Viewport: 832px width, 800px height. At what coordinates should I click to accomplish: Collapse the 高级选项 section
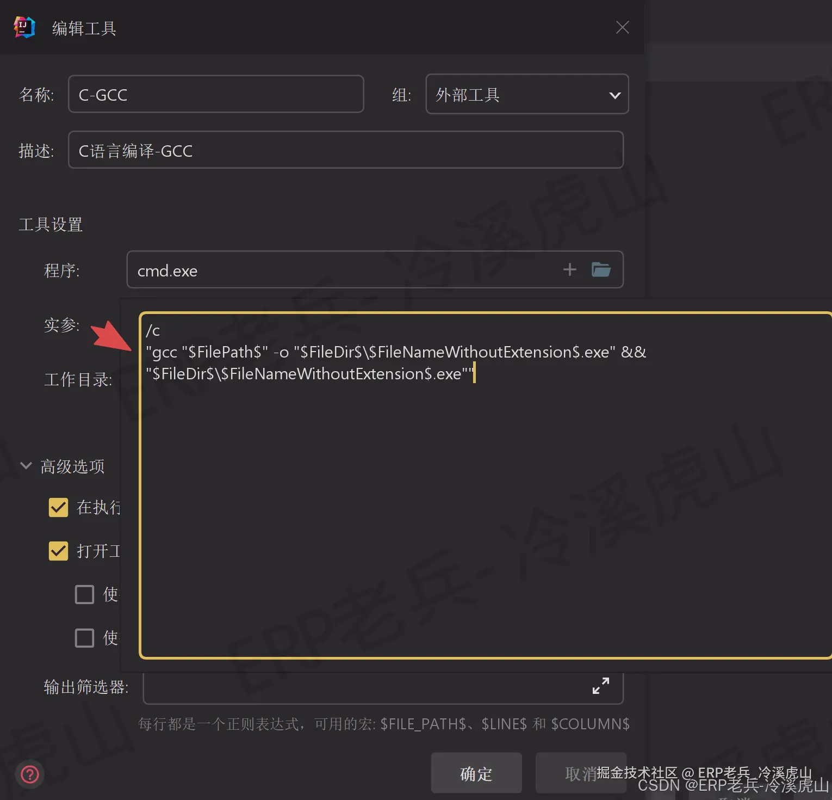tap(26, 466)
